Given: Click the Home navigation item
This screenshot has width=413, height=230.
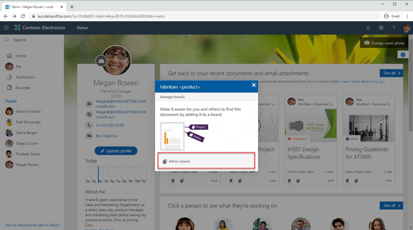Looking at the screenshot, I should [21, 56].
